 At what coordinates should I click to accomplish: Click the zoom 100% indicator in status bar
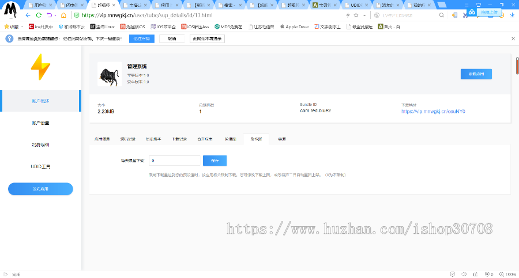(507, 274)
